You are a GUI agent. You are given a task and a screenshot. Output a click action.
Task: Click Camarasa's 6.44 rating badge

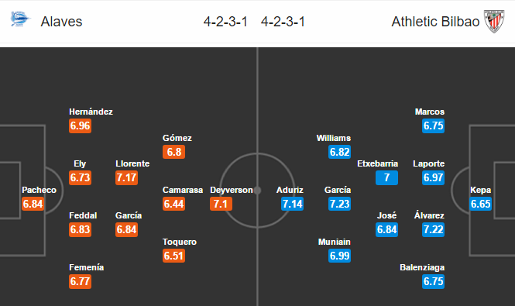(x=173, y=204)
